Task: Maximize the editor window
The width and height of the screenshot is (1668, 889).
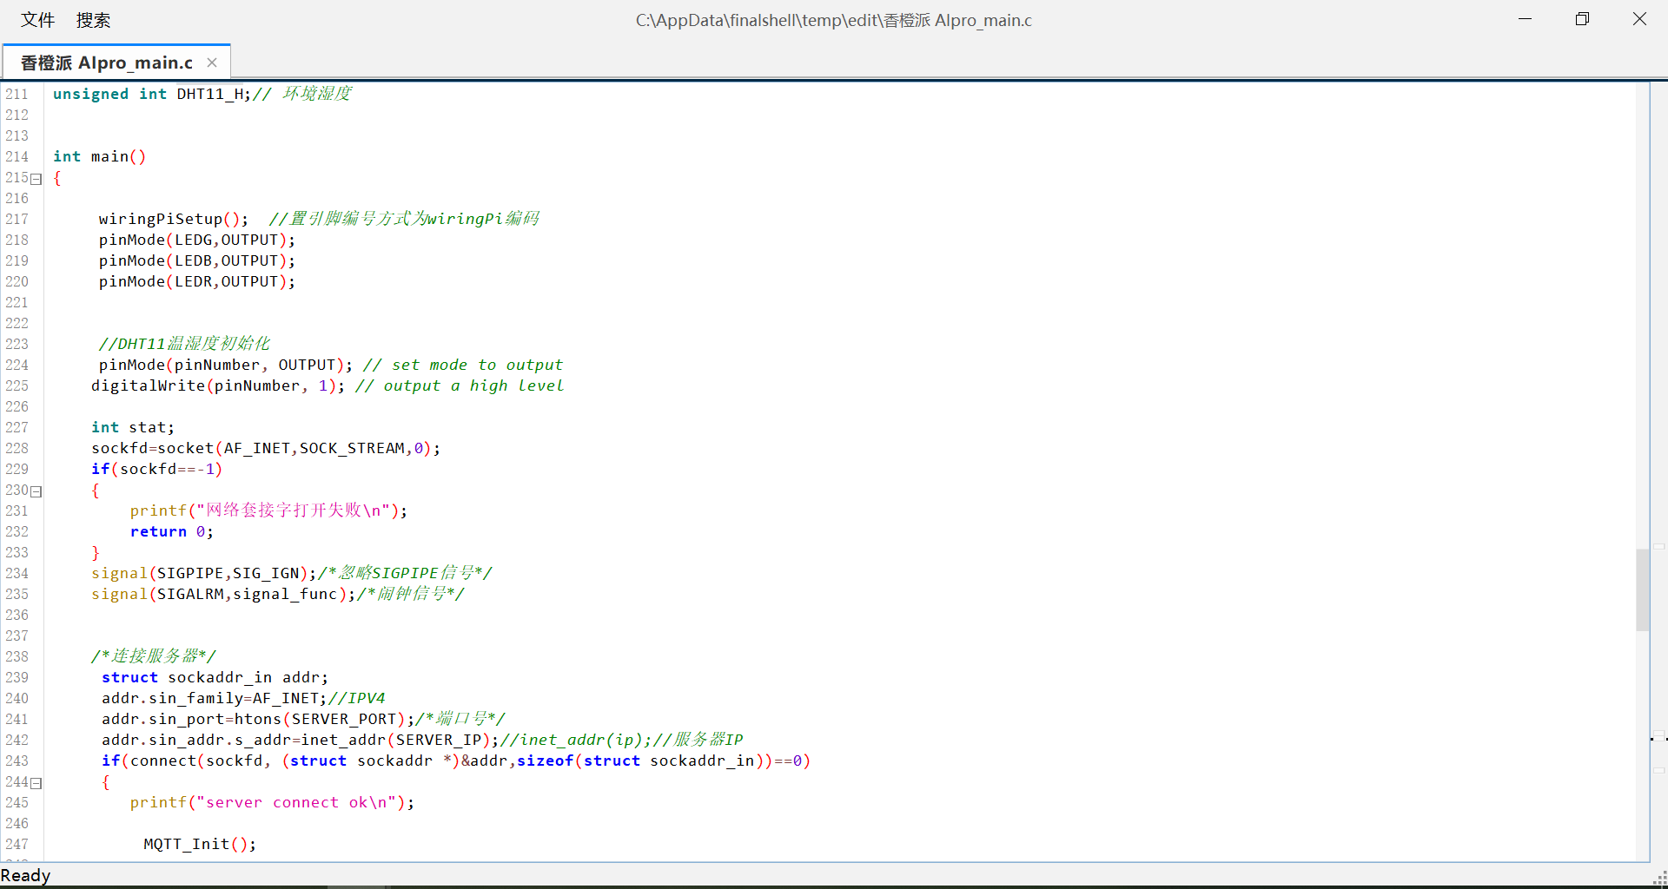Action: tap(1582, 19)
